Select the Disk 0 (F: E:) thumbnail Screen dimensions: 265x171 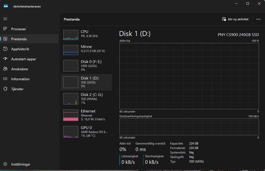coord(71,66)
